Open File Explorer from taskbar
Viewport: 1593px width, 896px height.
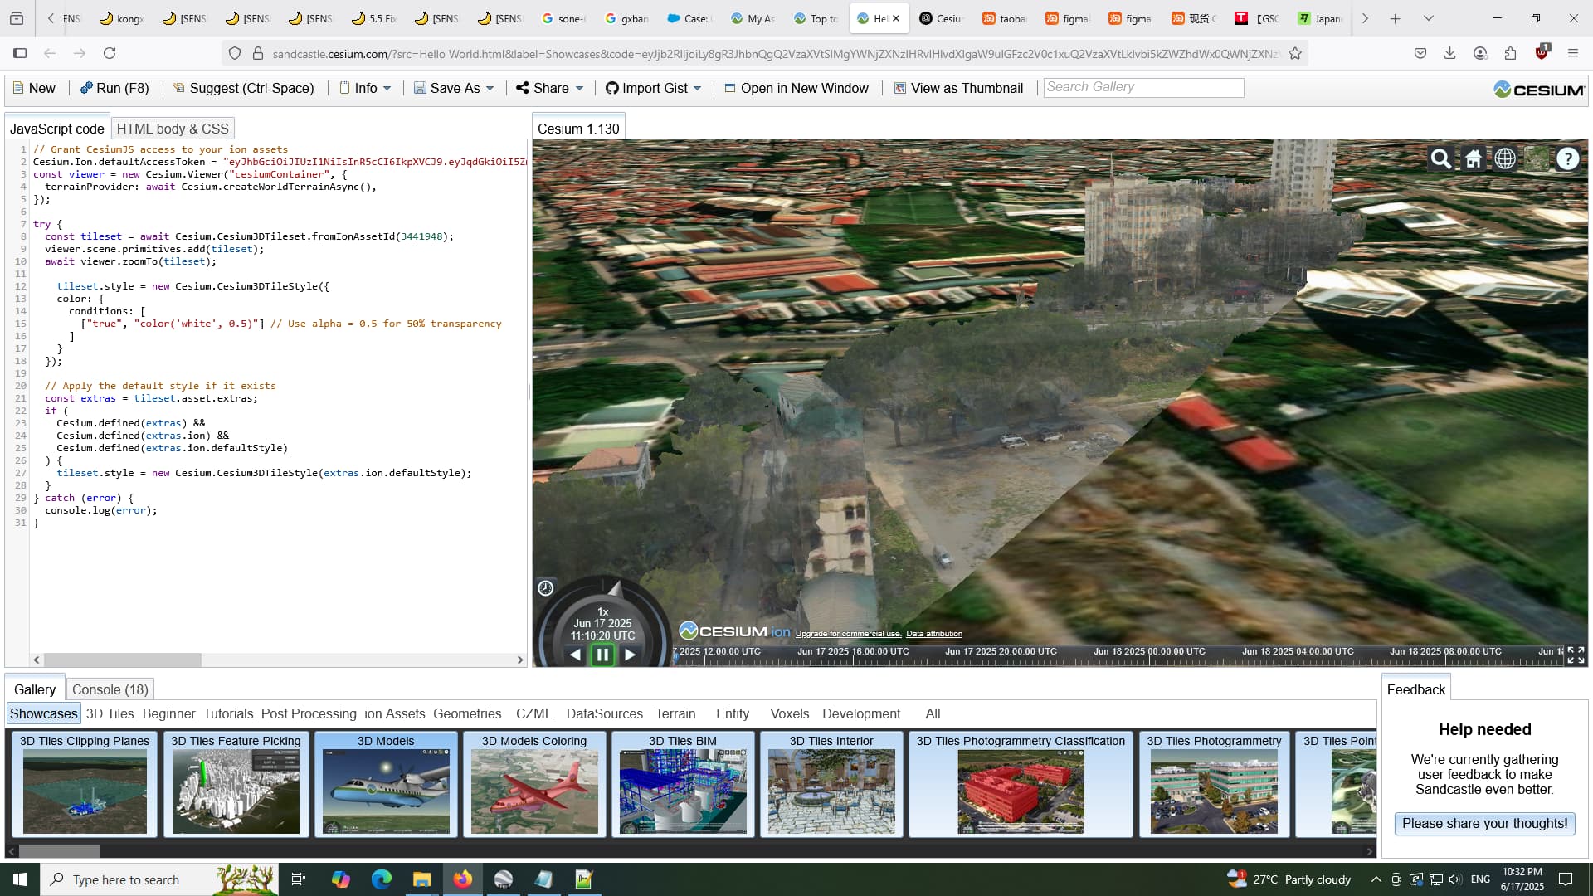point(422,879)
